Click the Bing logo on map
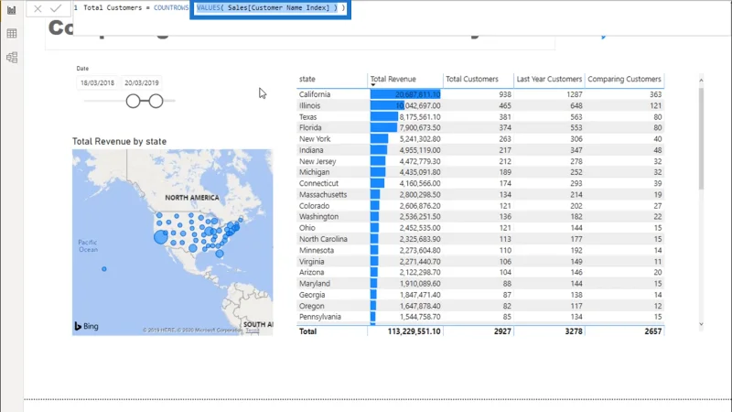 [86, 326]
